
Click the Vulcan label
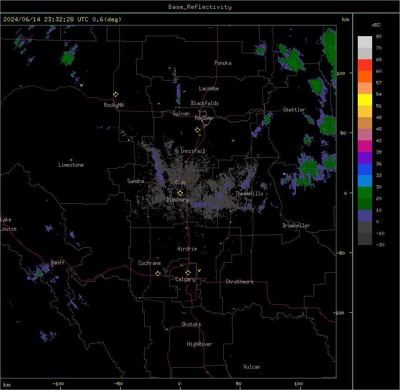click(252, 367)
